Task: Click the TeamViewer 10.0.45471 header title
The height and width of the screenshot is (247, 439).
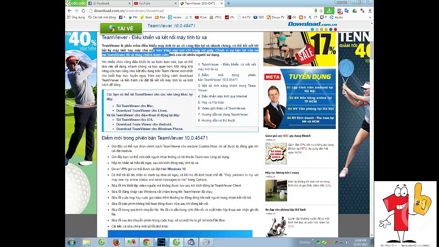Action: (171, 26)
